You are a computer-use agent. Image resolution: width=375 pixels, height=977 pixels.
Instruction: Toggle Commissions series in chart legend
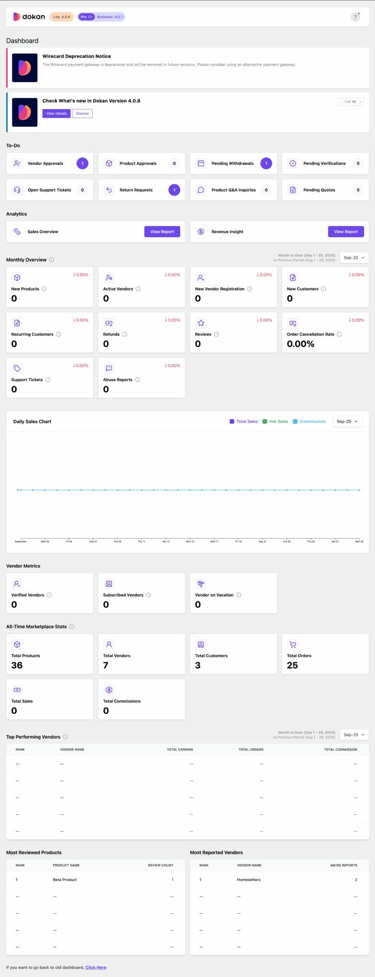pyautogui.click(x=309, y=421)
